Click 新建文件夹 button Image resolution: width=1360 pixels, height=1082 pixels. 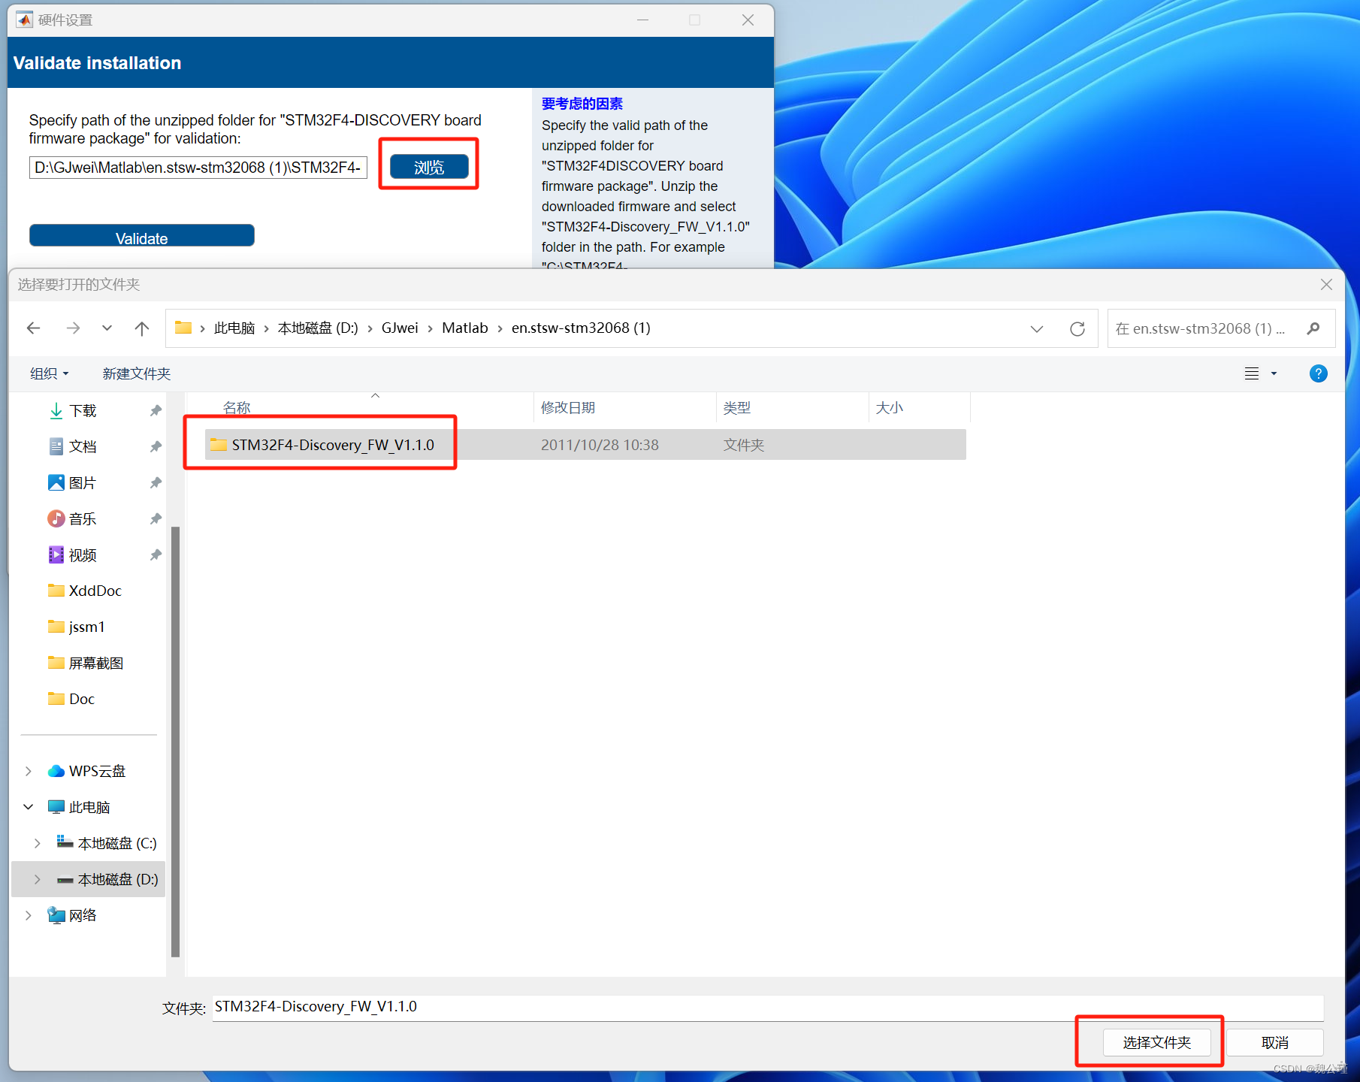137,373
